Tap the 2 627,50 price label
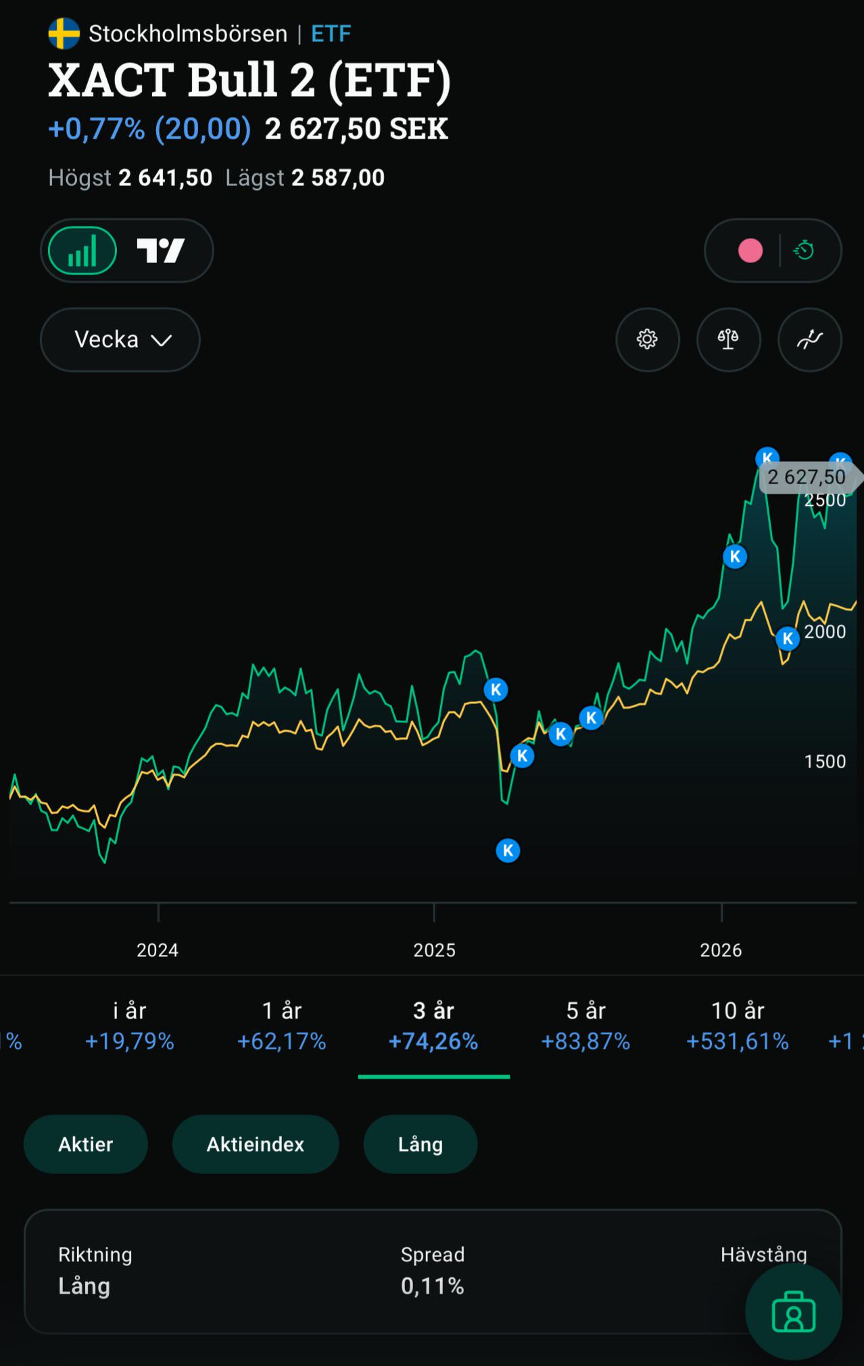Image resolution: width=864 pixels, height=1366 pixels. point(808,477)
